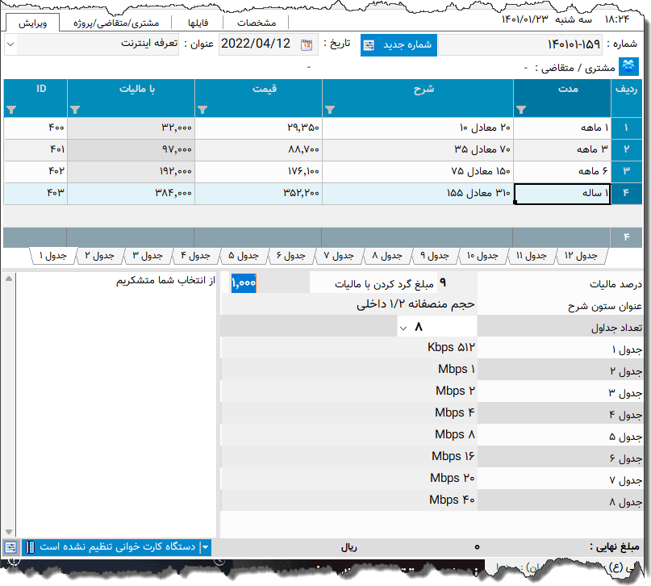Open the filter icon on the با مالیات column
The image size is (651, 586).
76,108
